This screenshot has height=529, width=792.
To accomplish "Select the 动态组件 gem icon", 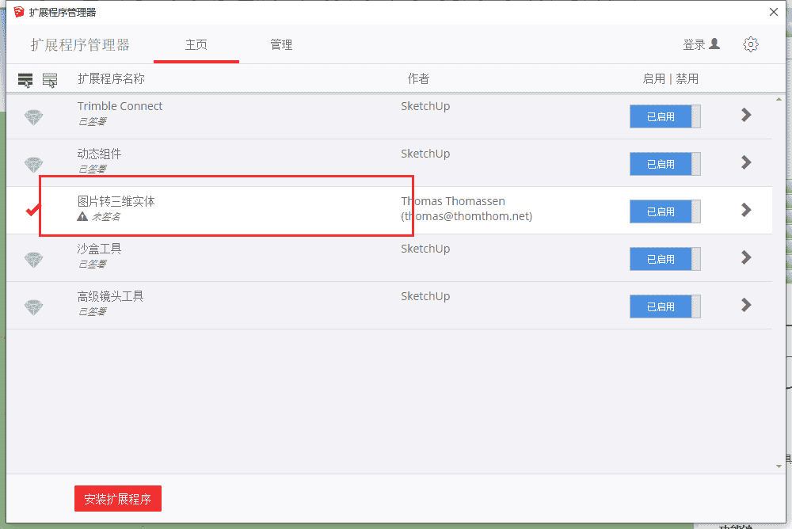I will 33,165.
